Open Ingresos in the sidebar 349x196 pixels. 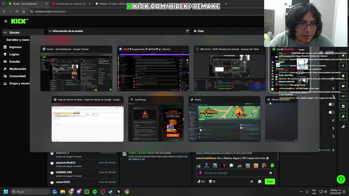point(16,47)
